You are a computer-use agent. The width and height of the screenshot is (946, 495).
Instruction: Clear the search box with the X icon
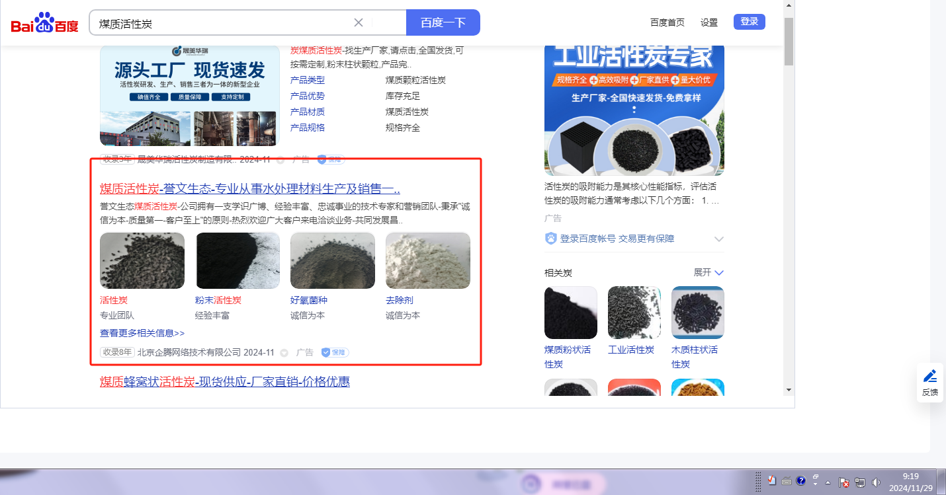point(359,22)
